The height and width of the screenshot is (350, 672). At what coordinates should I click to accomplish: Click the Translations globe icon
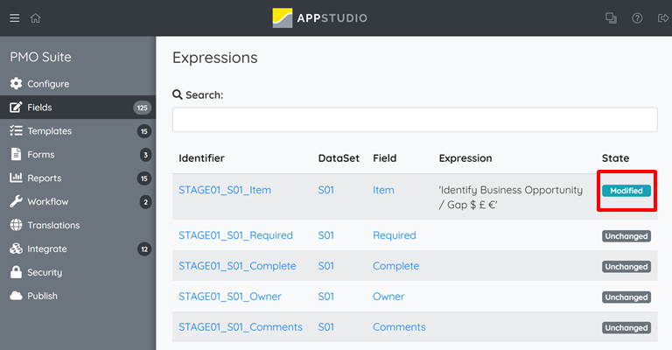click(17, 225)
